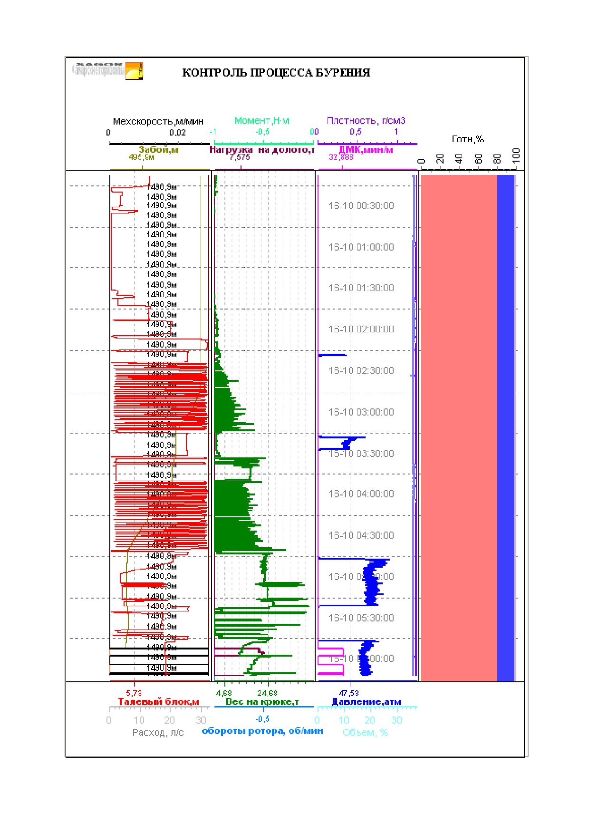Click timestamp '16-10 01:00:00'
The width and height of the screenshot is (589, 833).
click(361, 247)
